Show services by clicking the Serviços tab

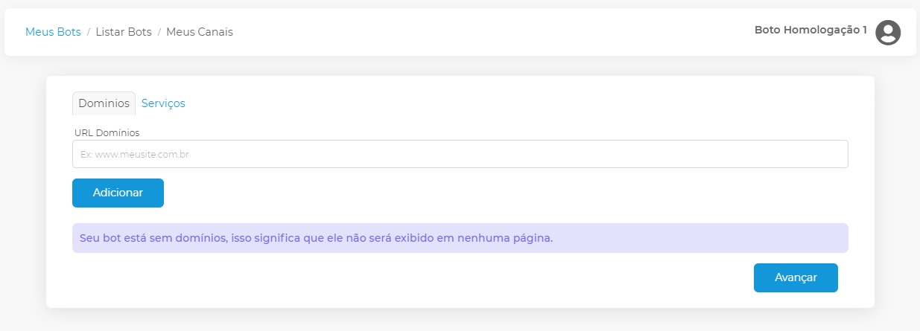click(163, 103)
